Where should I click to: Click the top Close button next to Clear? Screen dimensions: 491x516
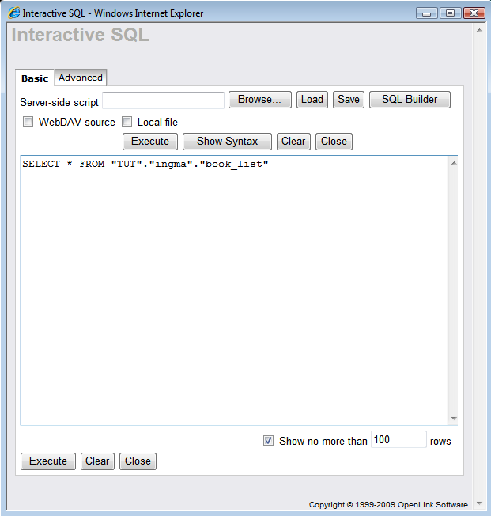click(334, 142)
